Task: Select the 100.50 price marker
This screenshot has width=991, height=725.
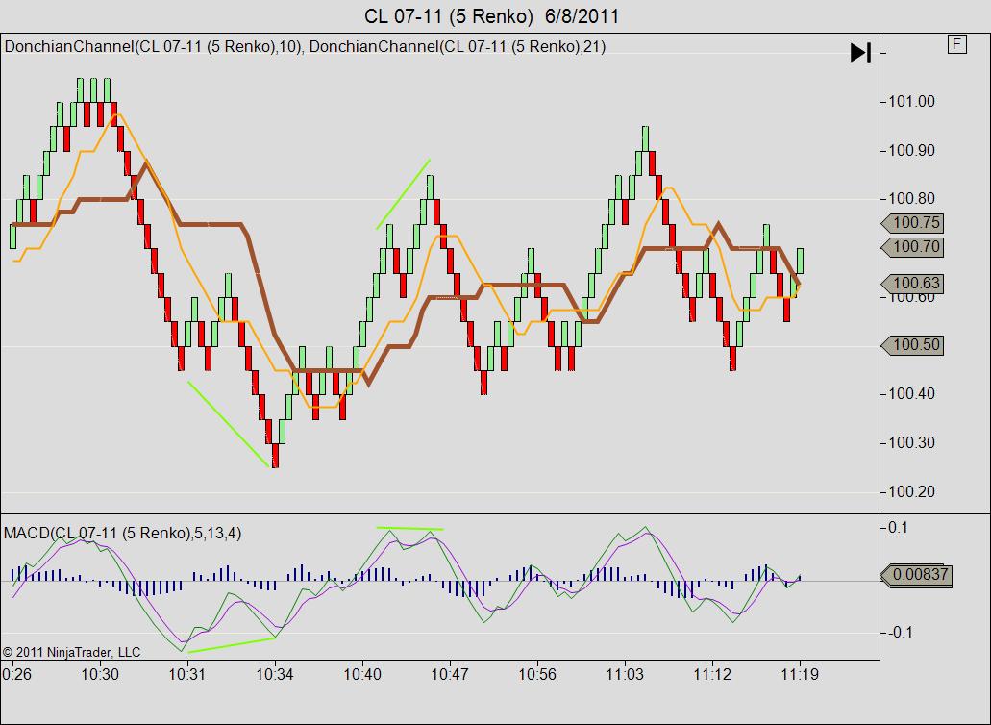Action: (x=912, y=345)
